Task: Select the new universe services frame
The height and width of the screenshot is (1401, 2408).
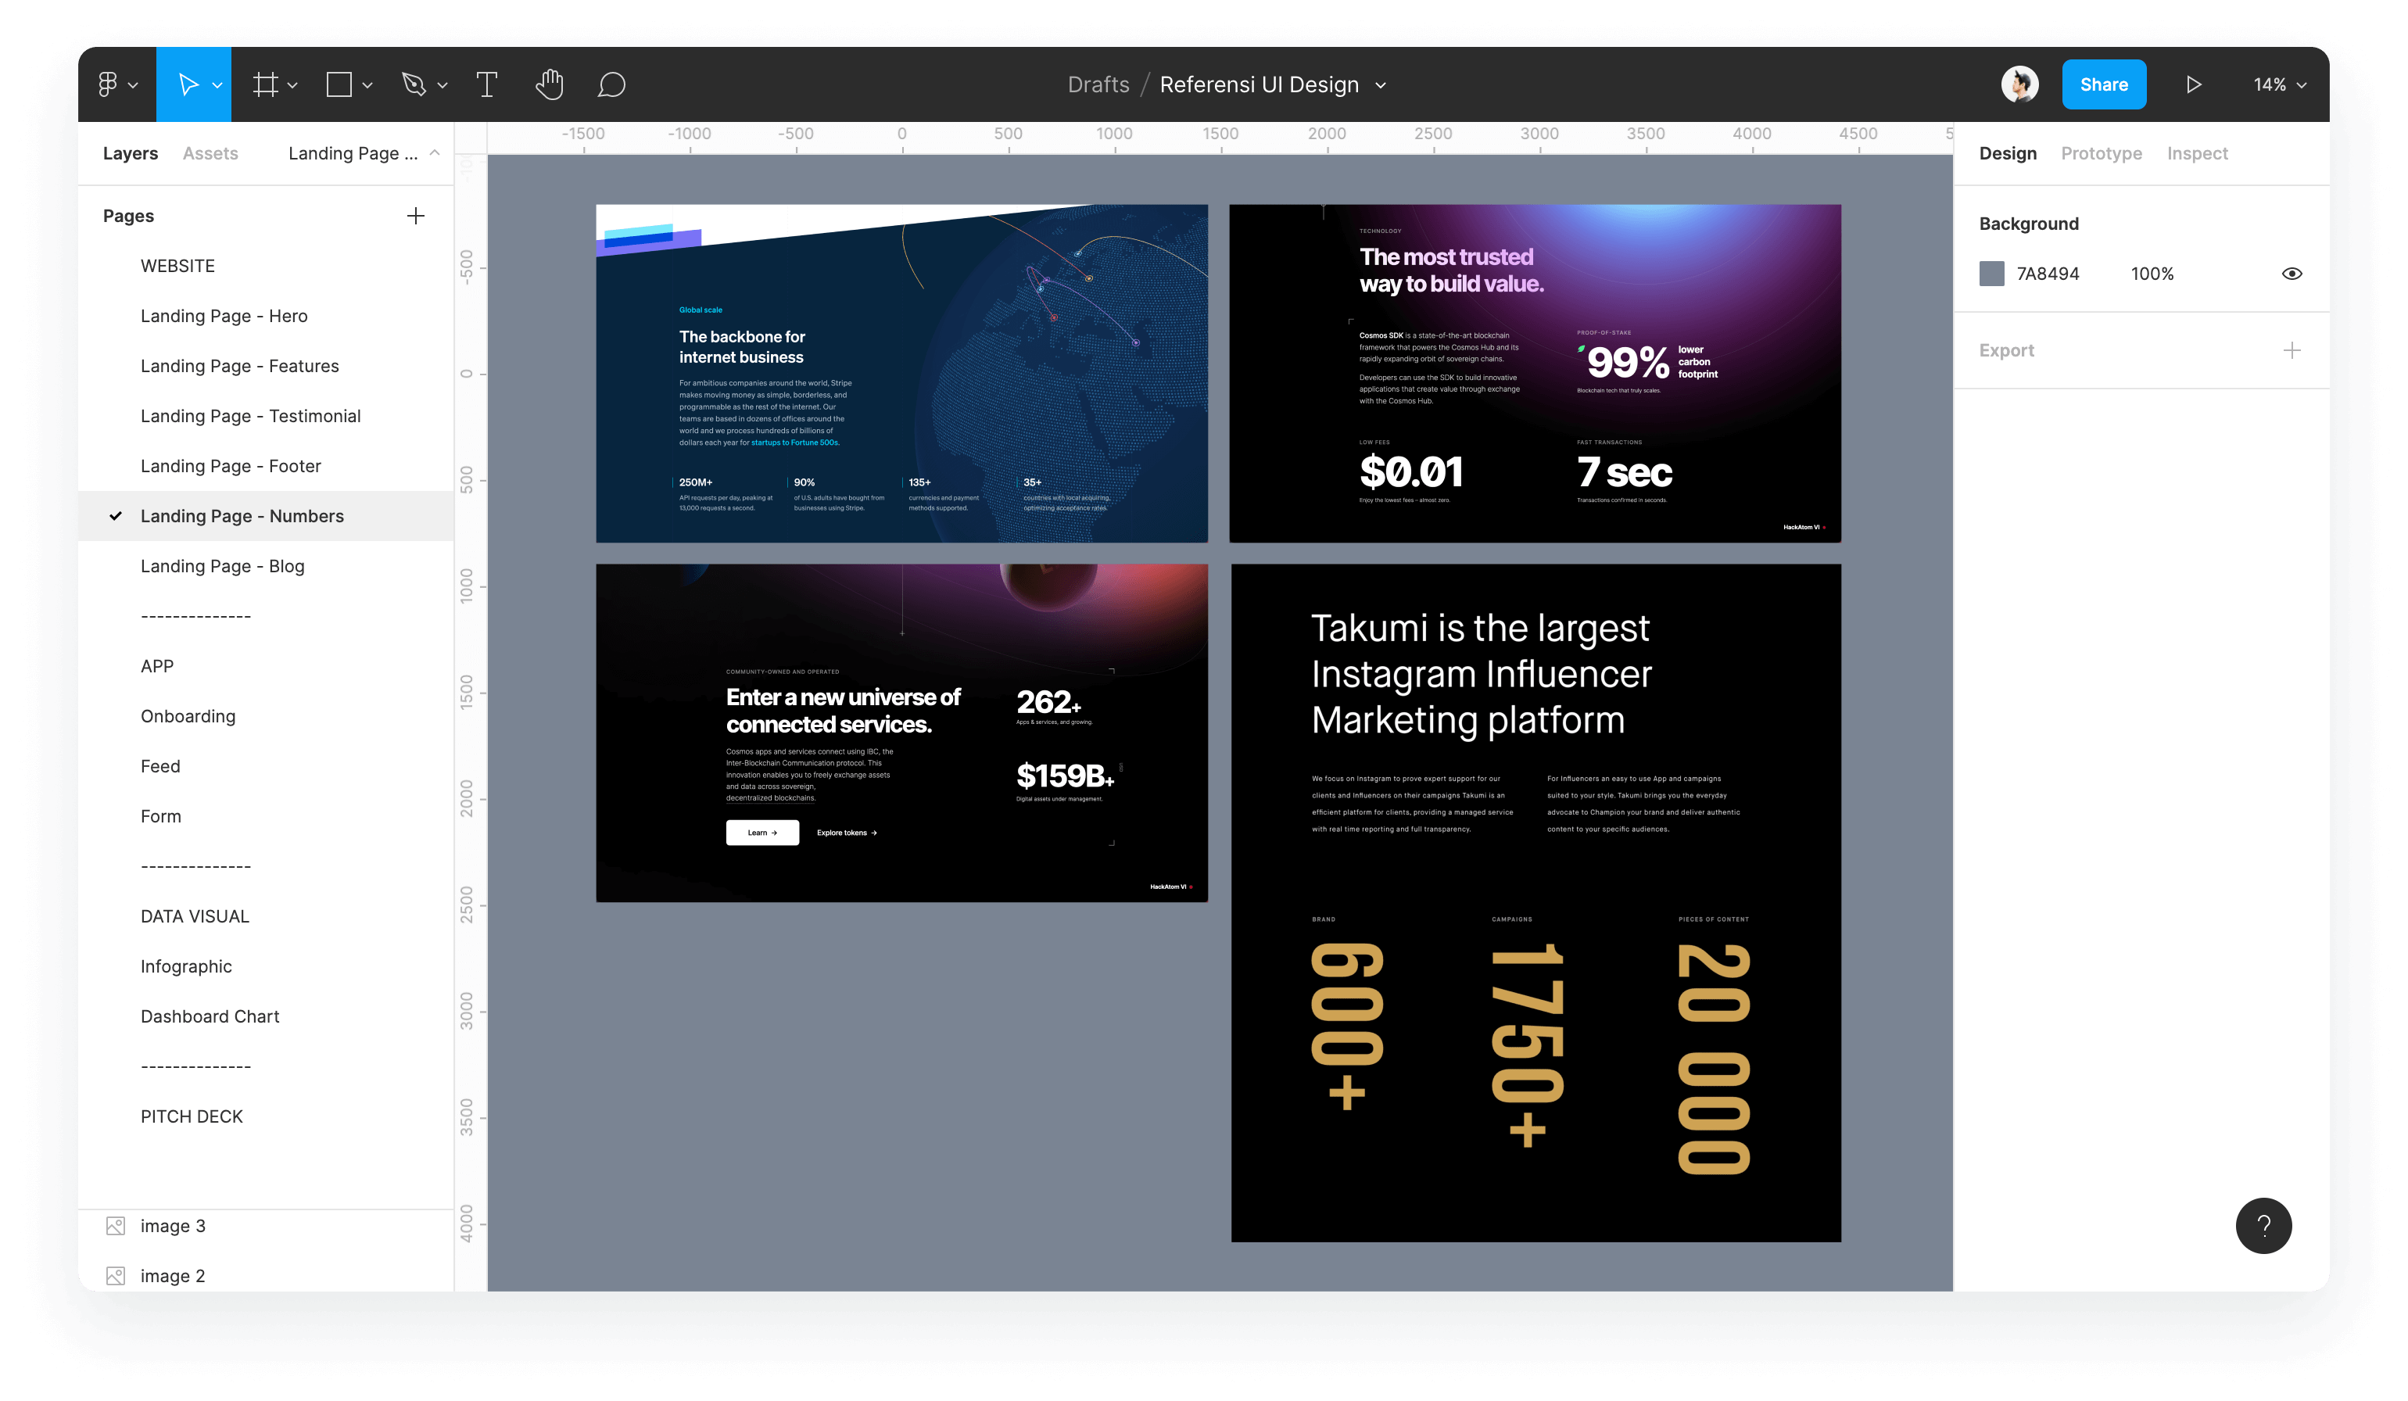Action: pyautogui.click(x=901, y=732)
